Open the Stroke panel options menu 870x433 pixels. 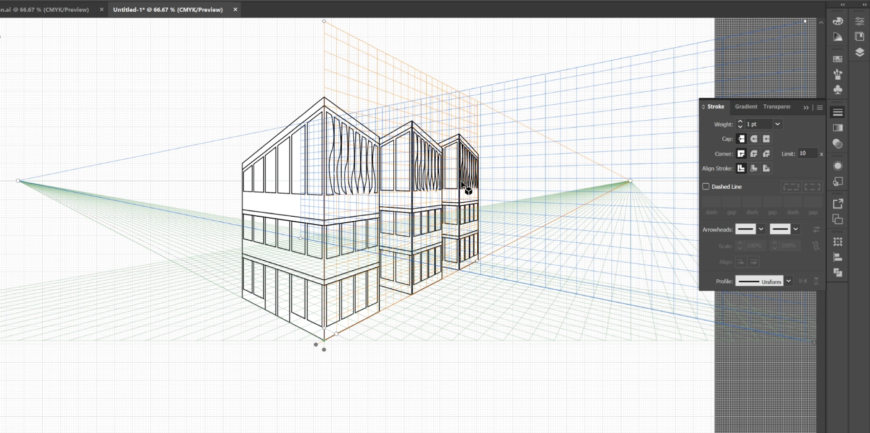click(820, 107)
